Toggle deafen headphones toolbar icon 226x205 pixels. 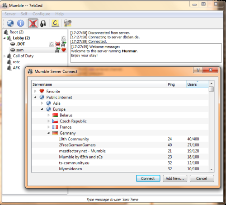coord(43,23)
